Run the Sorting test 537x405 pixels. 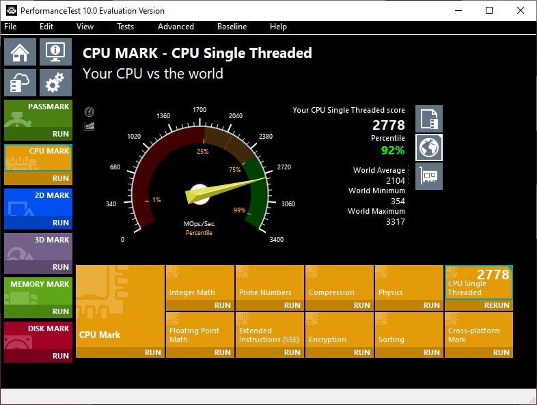click(409, 352)
